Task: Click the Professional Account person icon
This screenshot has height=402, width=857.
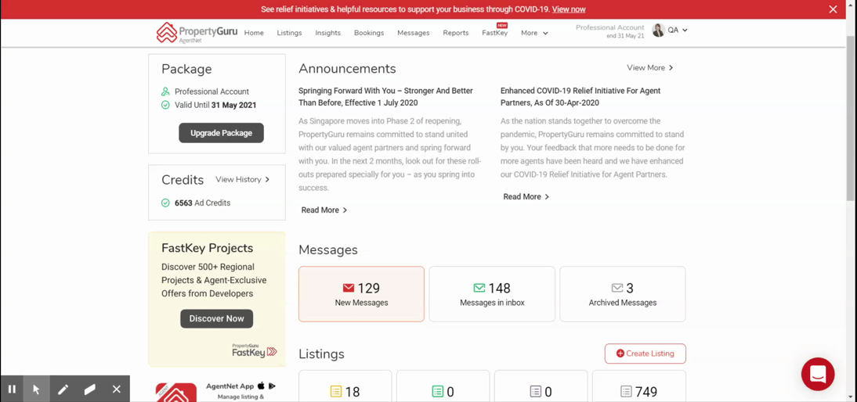Action: 165,92
